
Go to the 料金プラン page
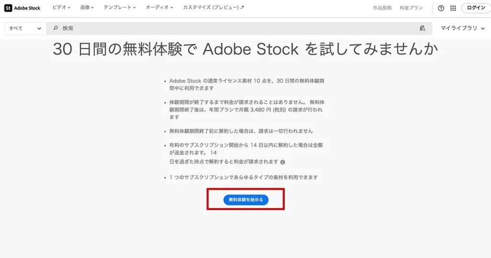411,8
